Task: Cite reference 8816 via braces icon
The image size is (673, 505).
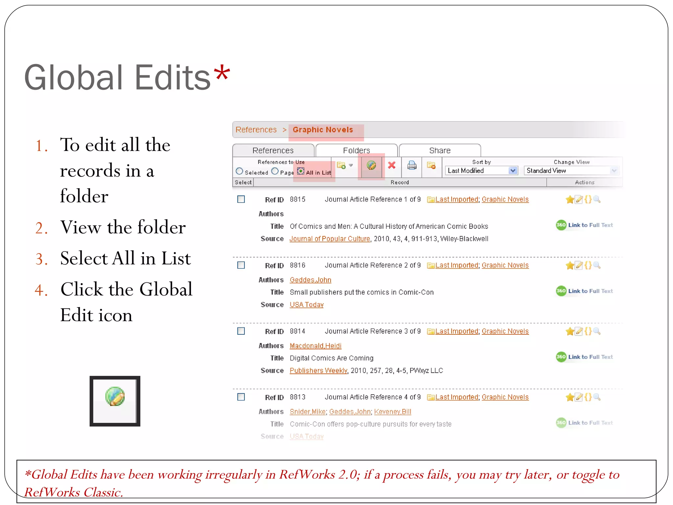Action: click(x=588, y=265)
